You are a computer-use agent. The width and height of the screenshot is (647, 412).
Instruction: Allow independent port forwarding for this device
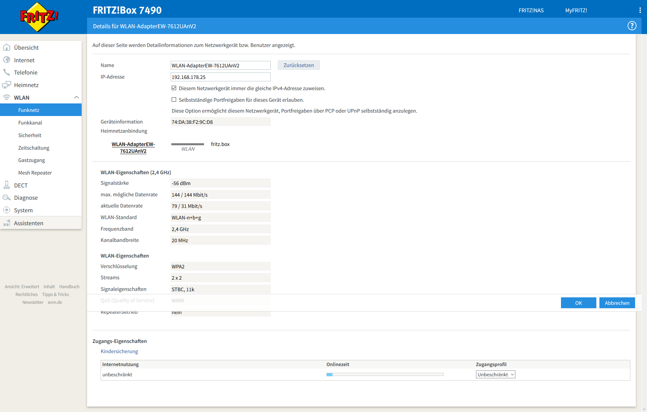(x=174, y=99)
